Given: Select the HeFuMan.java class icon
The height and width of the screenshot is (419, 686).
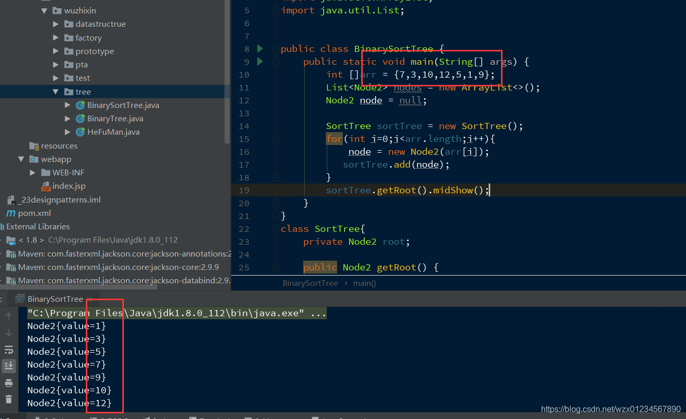Looking at the screenshot, I should coord(80,132).
